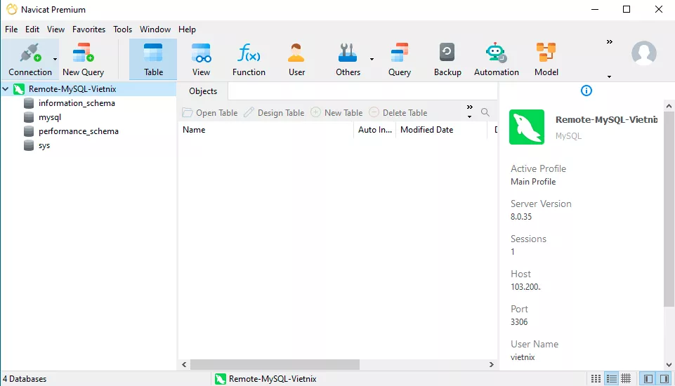Click the Design Table button
675x386 pixels.
[274, 113]
